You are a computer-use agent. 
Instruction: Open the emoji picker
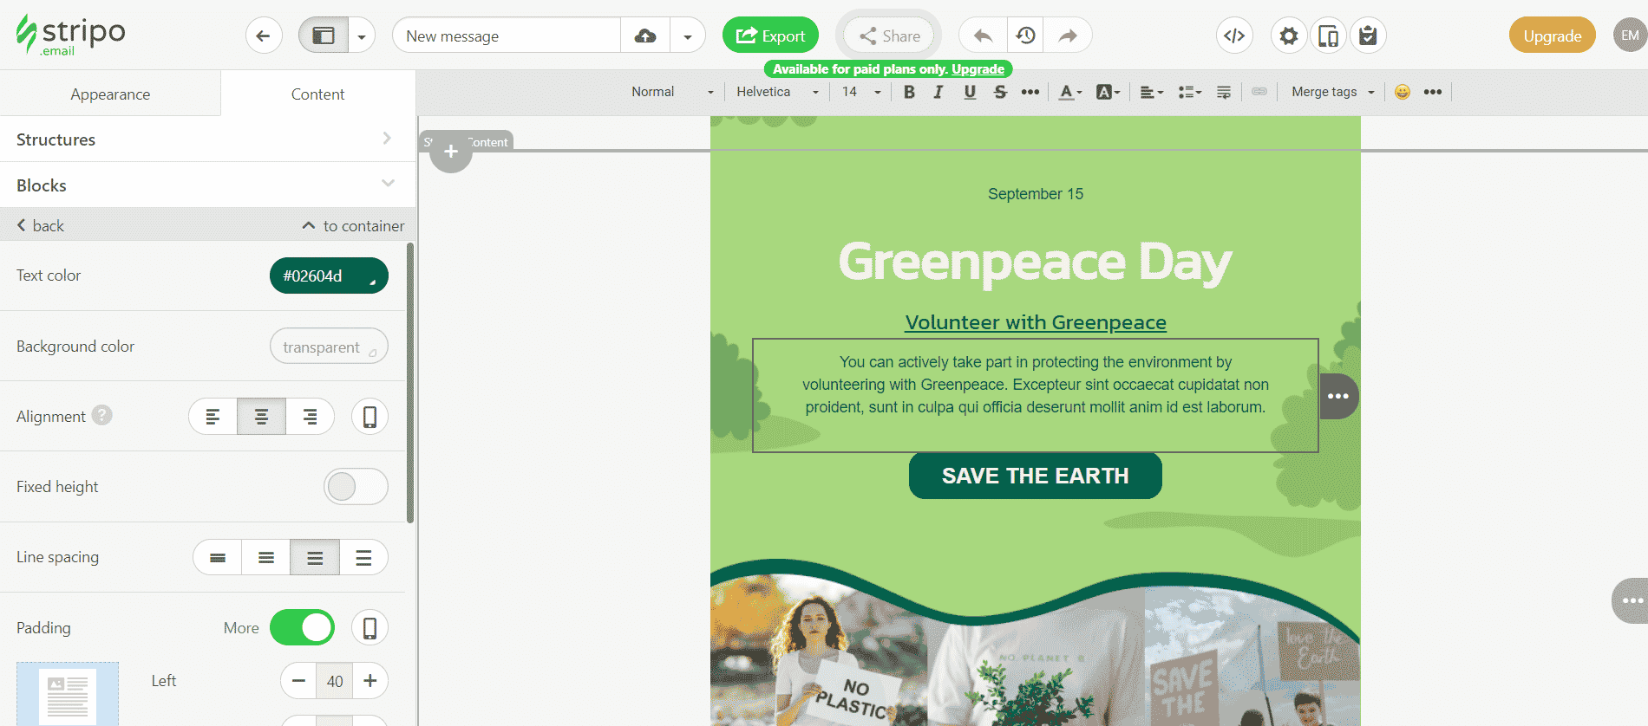click(1403, 92)
